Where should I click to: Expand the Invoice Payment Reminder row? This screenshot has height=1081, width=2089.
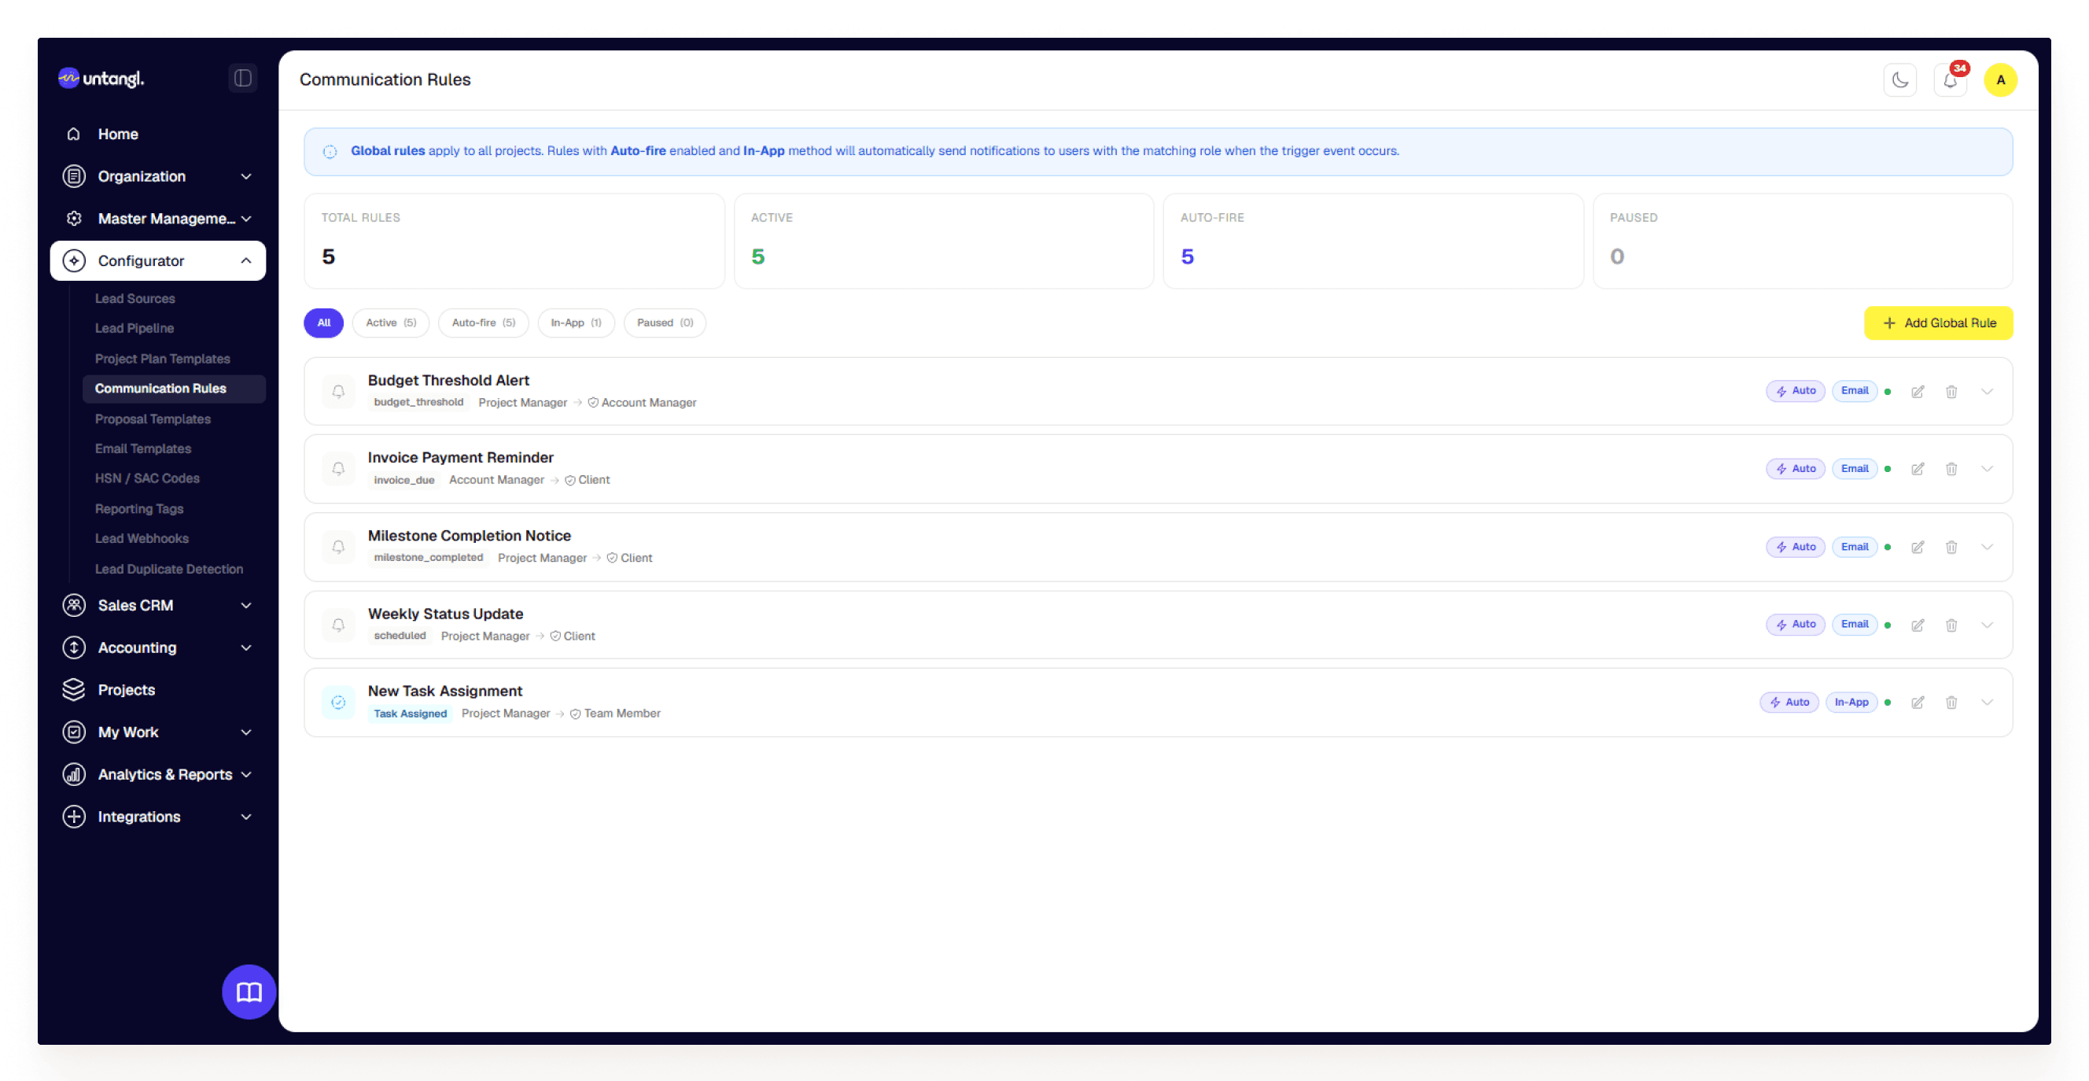pyautogui.click(x=1986, y=469)
